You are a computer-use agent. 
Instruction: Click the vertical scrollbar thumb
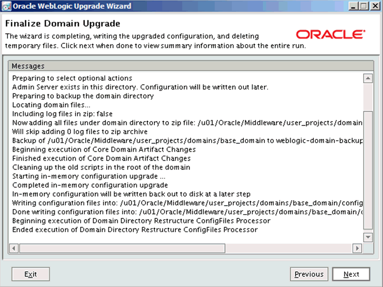pyautogui.click(x=368, y=170)
